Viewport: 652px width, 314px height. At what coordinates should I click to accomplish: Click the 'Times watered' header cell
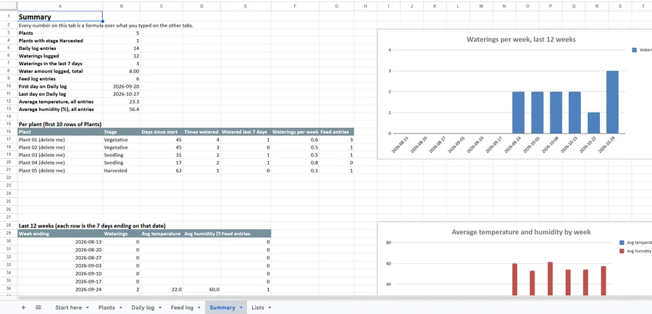click(201, 131)
